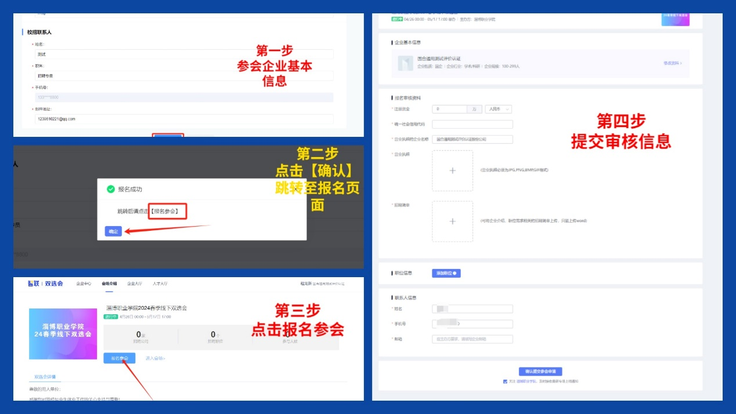Switch to the 企业大厅 nav tab

pos(135,284)
